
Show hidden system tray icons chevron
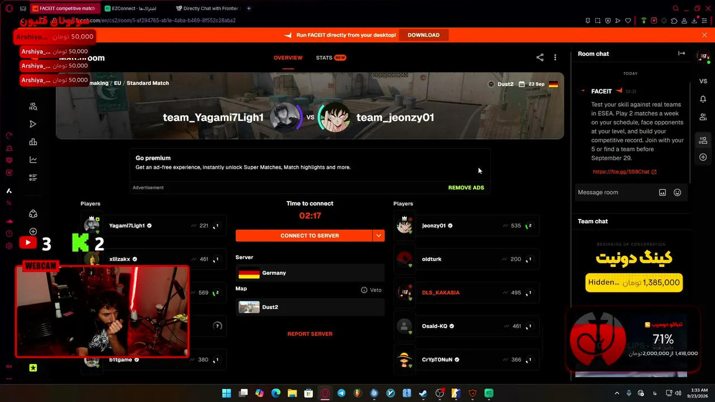pos(617,393)
